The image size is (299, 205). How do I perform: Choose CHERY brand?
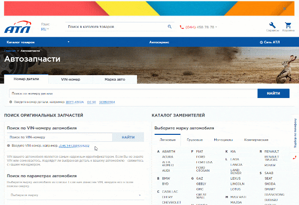pyautogui.click(x=167, y=197)
